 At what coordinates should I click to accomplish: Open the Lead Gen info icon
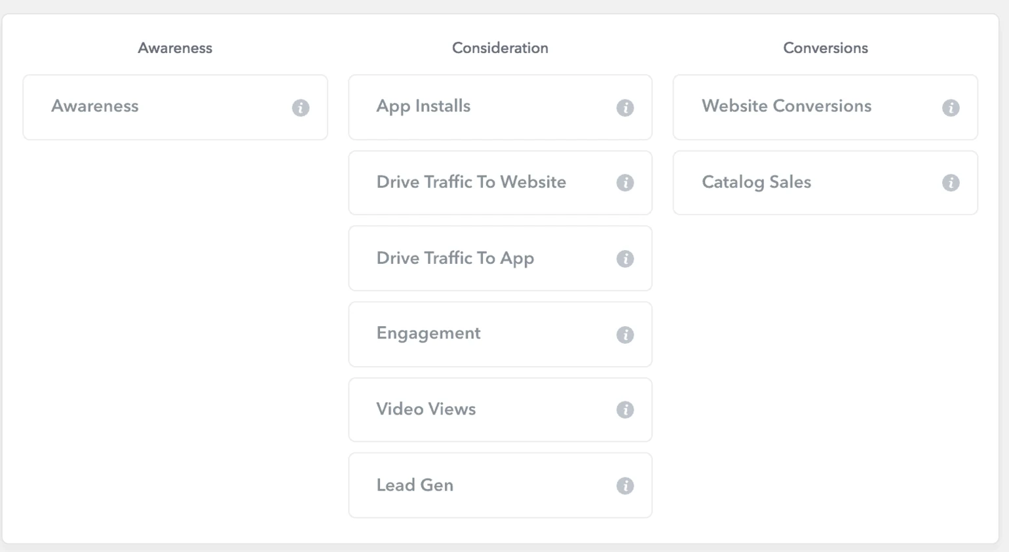624,486
